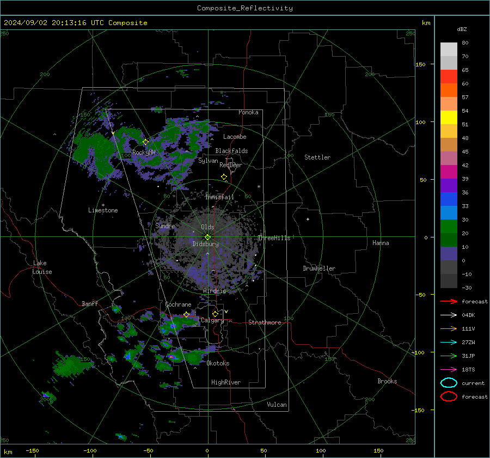
Task: Click the RedDeer city label
Action: tap(231, 165)
